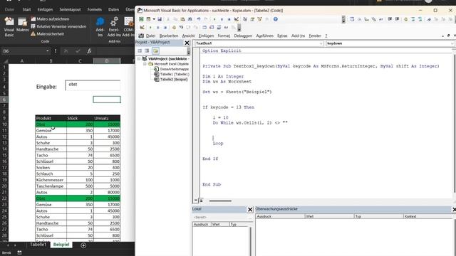Screen dimensions: 456x256
Task: Open the Fenster menu
Action: click(315, 36)
